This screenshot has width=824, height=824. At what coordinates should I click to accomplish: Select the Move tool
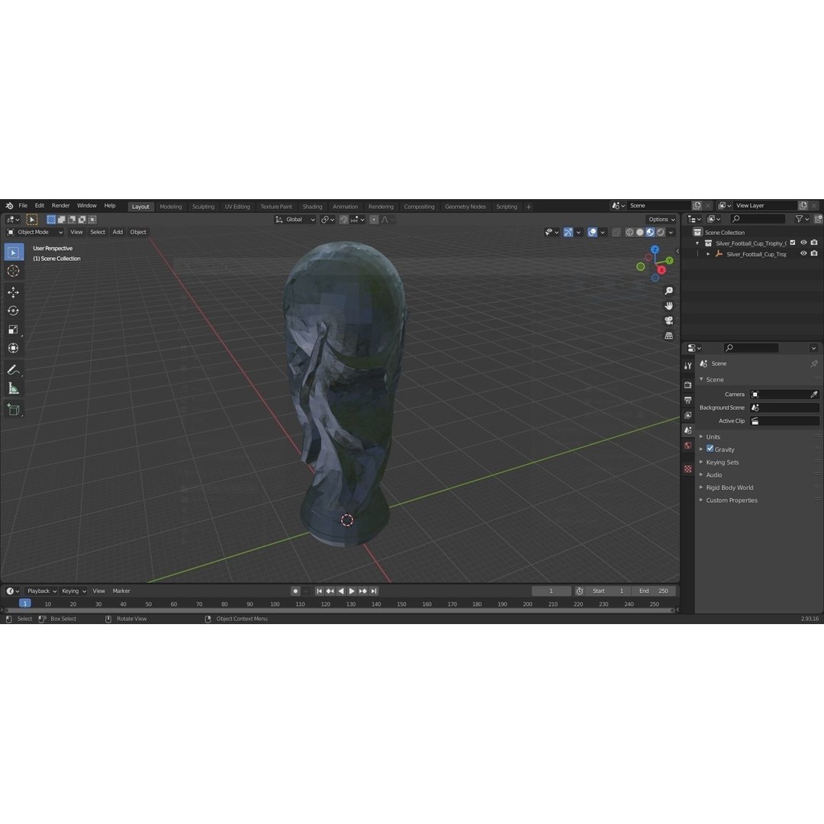tap(14, 292)
